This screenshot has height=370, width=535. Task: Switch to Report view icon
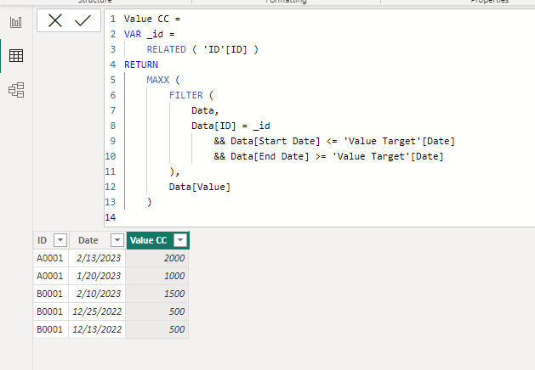[16, 22]
